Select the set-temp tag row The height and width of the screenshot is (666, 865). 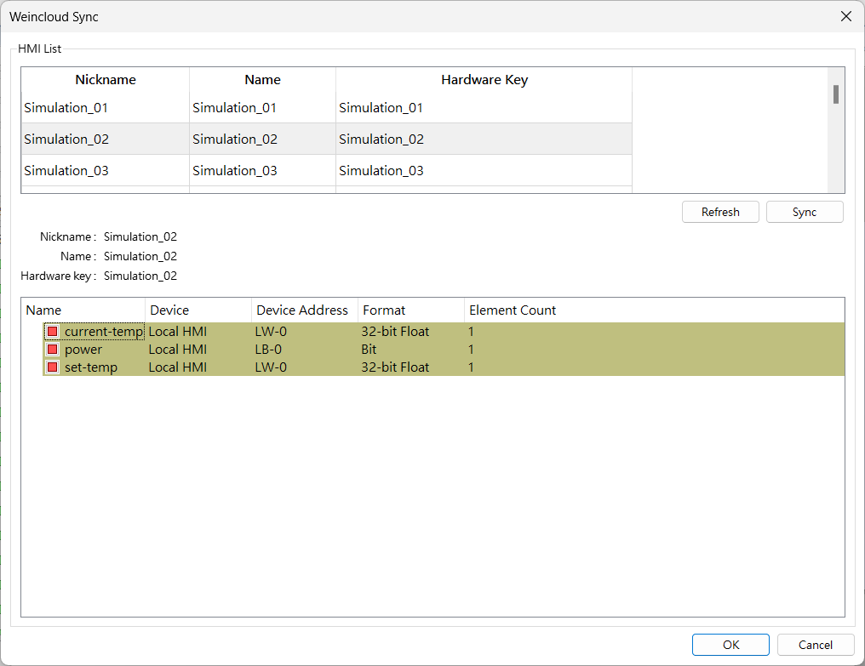point(444,367)
